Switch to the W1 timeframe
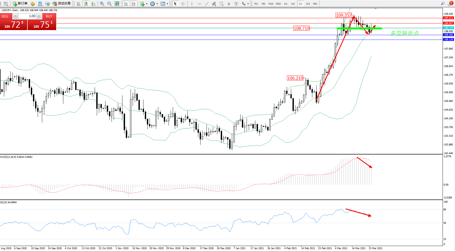Viewport: 455px width, 251px height. (x=308, y=4)
